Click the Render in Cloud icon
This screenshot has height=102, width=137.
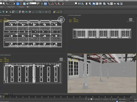(118, 4)
